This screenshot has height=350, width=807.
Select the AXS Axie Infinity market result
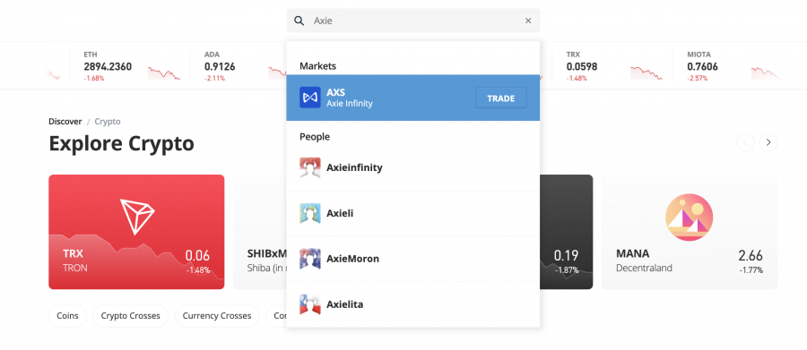pyautogui.click(x=412, y=98)
